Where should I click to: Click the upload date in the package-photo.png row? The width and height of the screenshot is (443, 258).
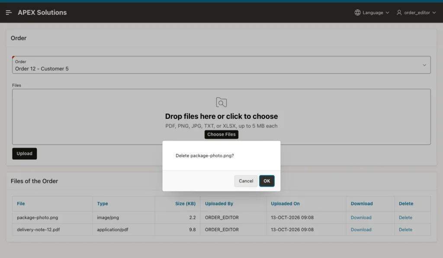292,217
